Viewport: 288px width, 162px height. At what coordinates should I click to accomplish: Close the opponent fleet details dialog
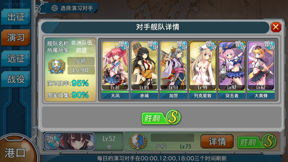pyautogui.click(x=276, y=27)
